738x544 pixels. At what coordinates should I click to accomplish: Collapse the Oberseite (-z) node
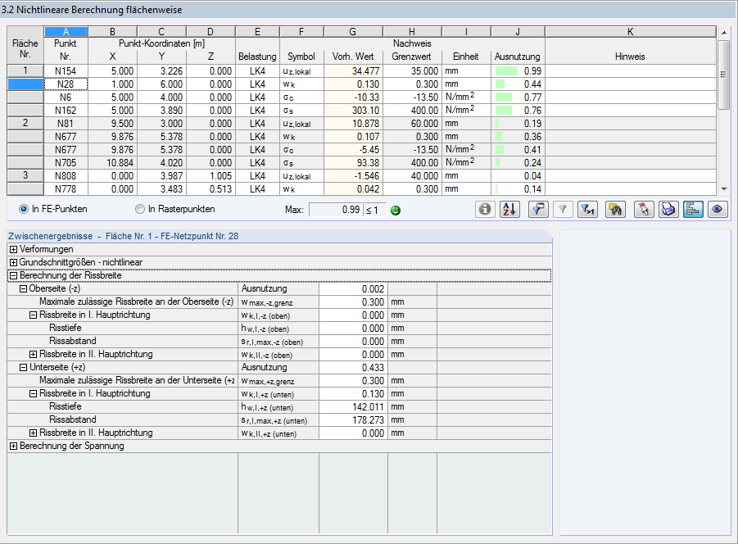pos(23,289)
